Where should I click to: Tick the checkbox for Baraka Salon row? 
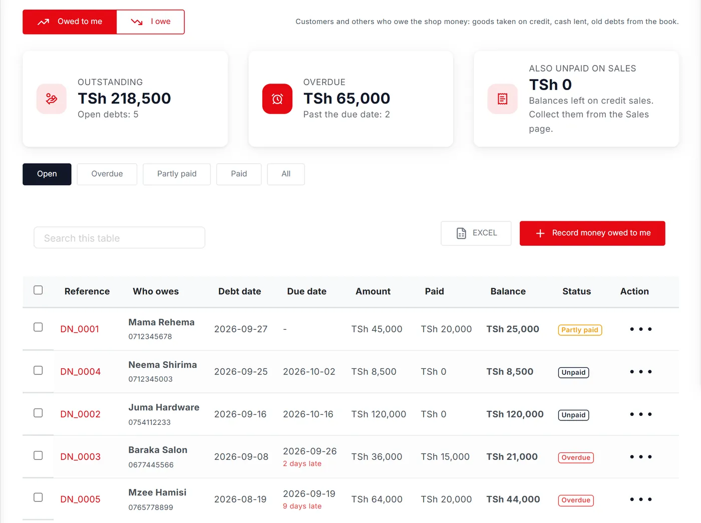38,455
